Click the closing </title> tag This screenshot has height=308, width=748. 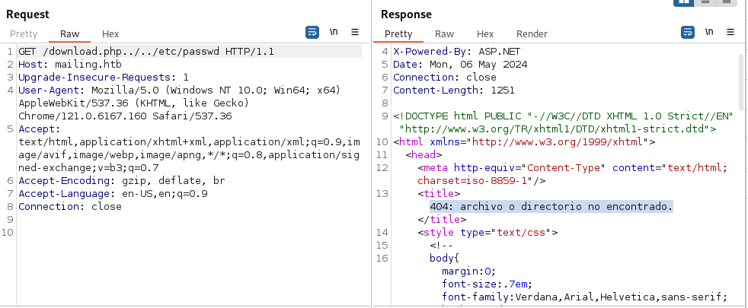(x=442, y=220)
